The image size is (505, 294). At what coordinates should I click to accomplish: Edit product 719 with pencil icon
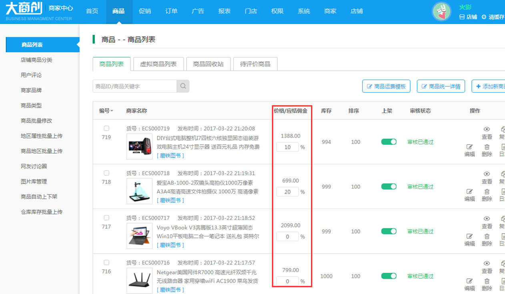pos(469,147)
